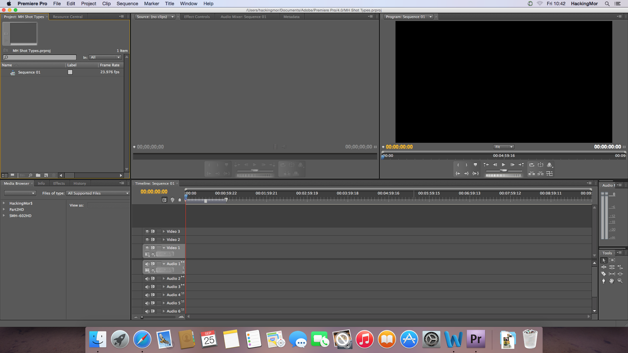Step back one frame in Program monitor
This screenshot has height=353, width=628.
click(495, 165)
